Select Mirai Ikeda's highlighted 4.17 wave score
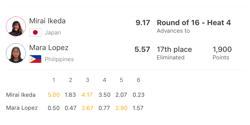The height and width of the screenshot is (125, 250). (x=87, y=95)
